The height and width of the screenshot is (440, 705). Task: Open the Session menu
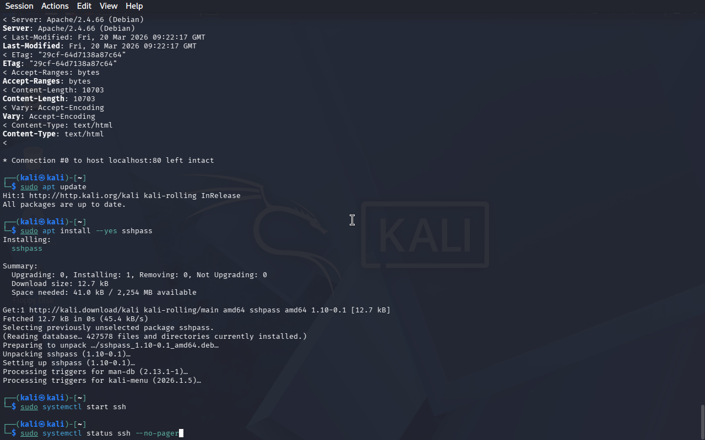coord(19,6)
